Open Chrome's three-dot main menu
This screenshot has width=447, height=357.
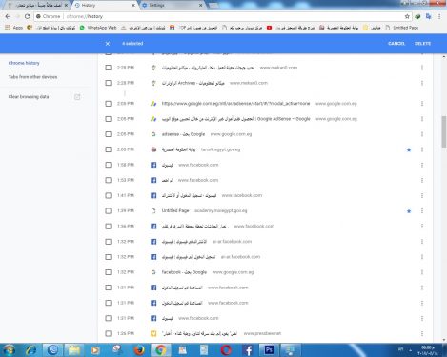(439, 16)
